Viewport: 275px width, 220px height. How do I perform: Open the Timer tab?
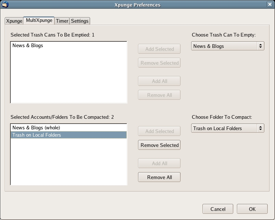(x=62, y=21)
